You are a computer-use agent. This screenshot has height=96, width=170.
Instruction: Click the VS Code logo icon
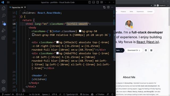pos(2,2)
